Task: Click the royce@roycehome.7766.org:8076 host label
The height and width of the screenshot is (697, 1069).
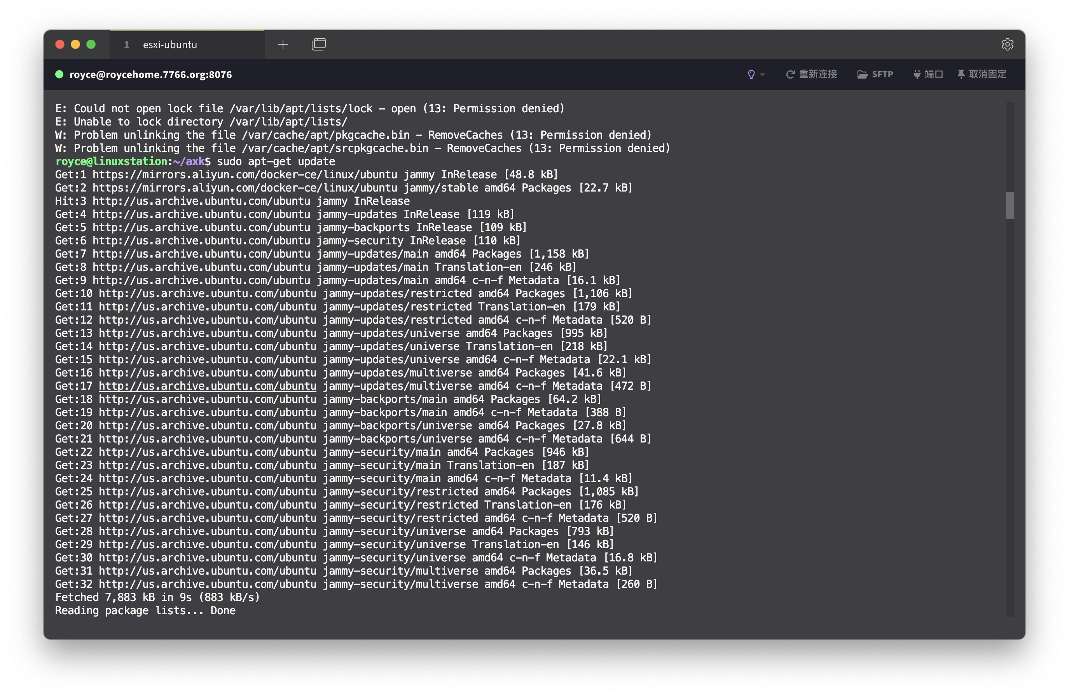Action: coord(150,75)
